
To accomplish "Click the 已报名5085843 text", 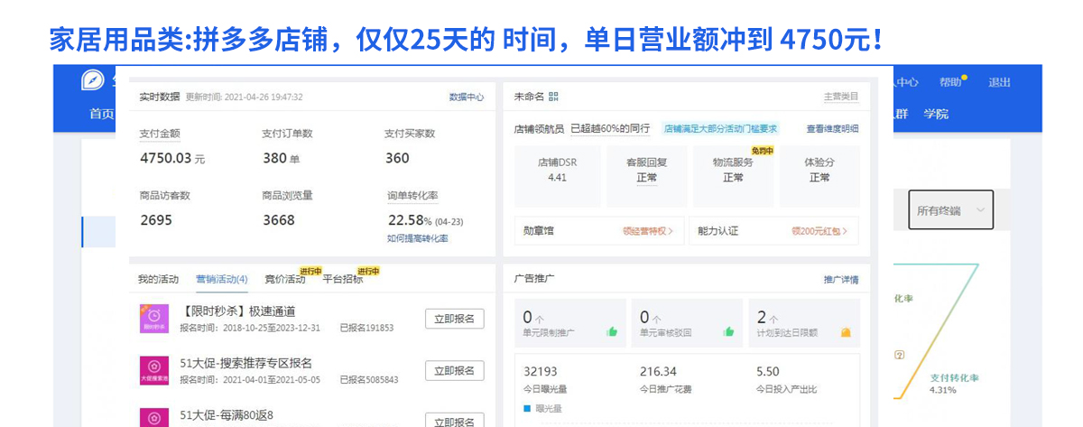I will tap(368, 380).
